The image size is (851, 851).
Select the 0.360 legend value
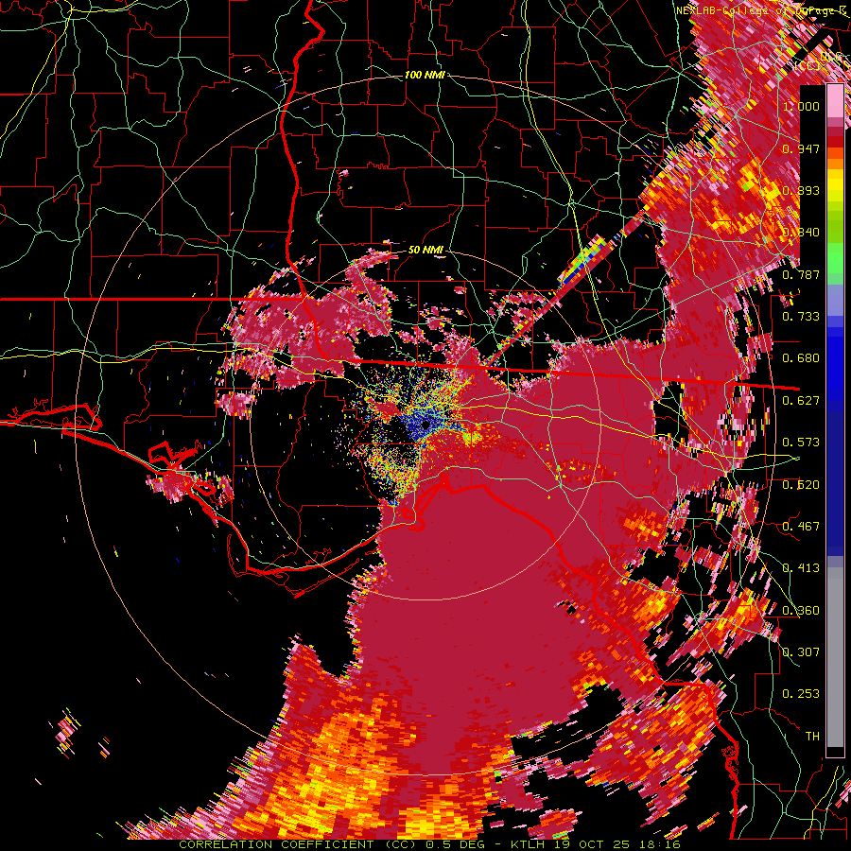pyautogui.click(x=801, y=610)
